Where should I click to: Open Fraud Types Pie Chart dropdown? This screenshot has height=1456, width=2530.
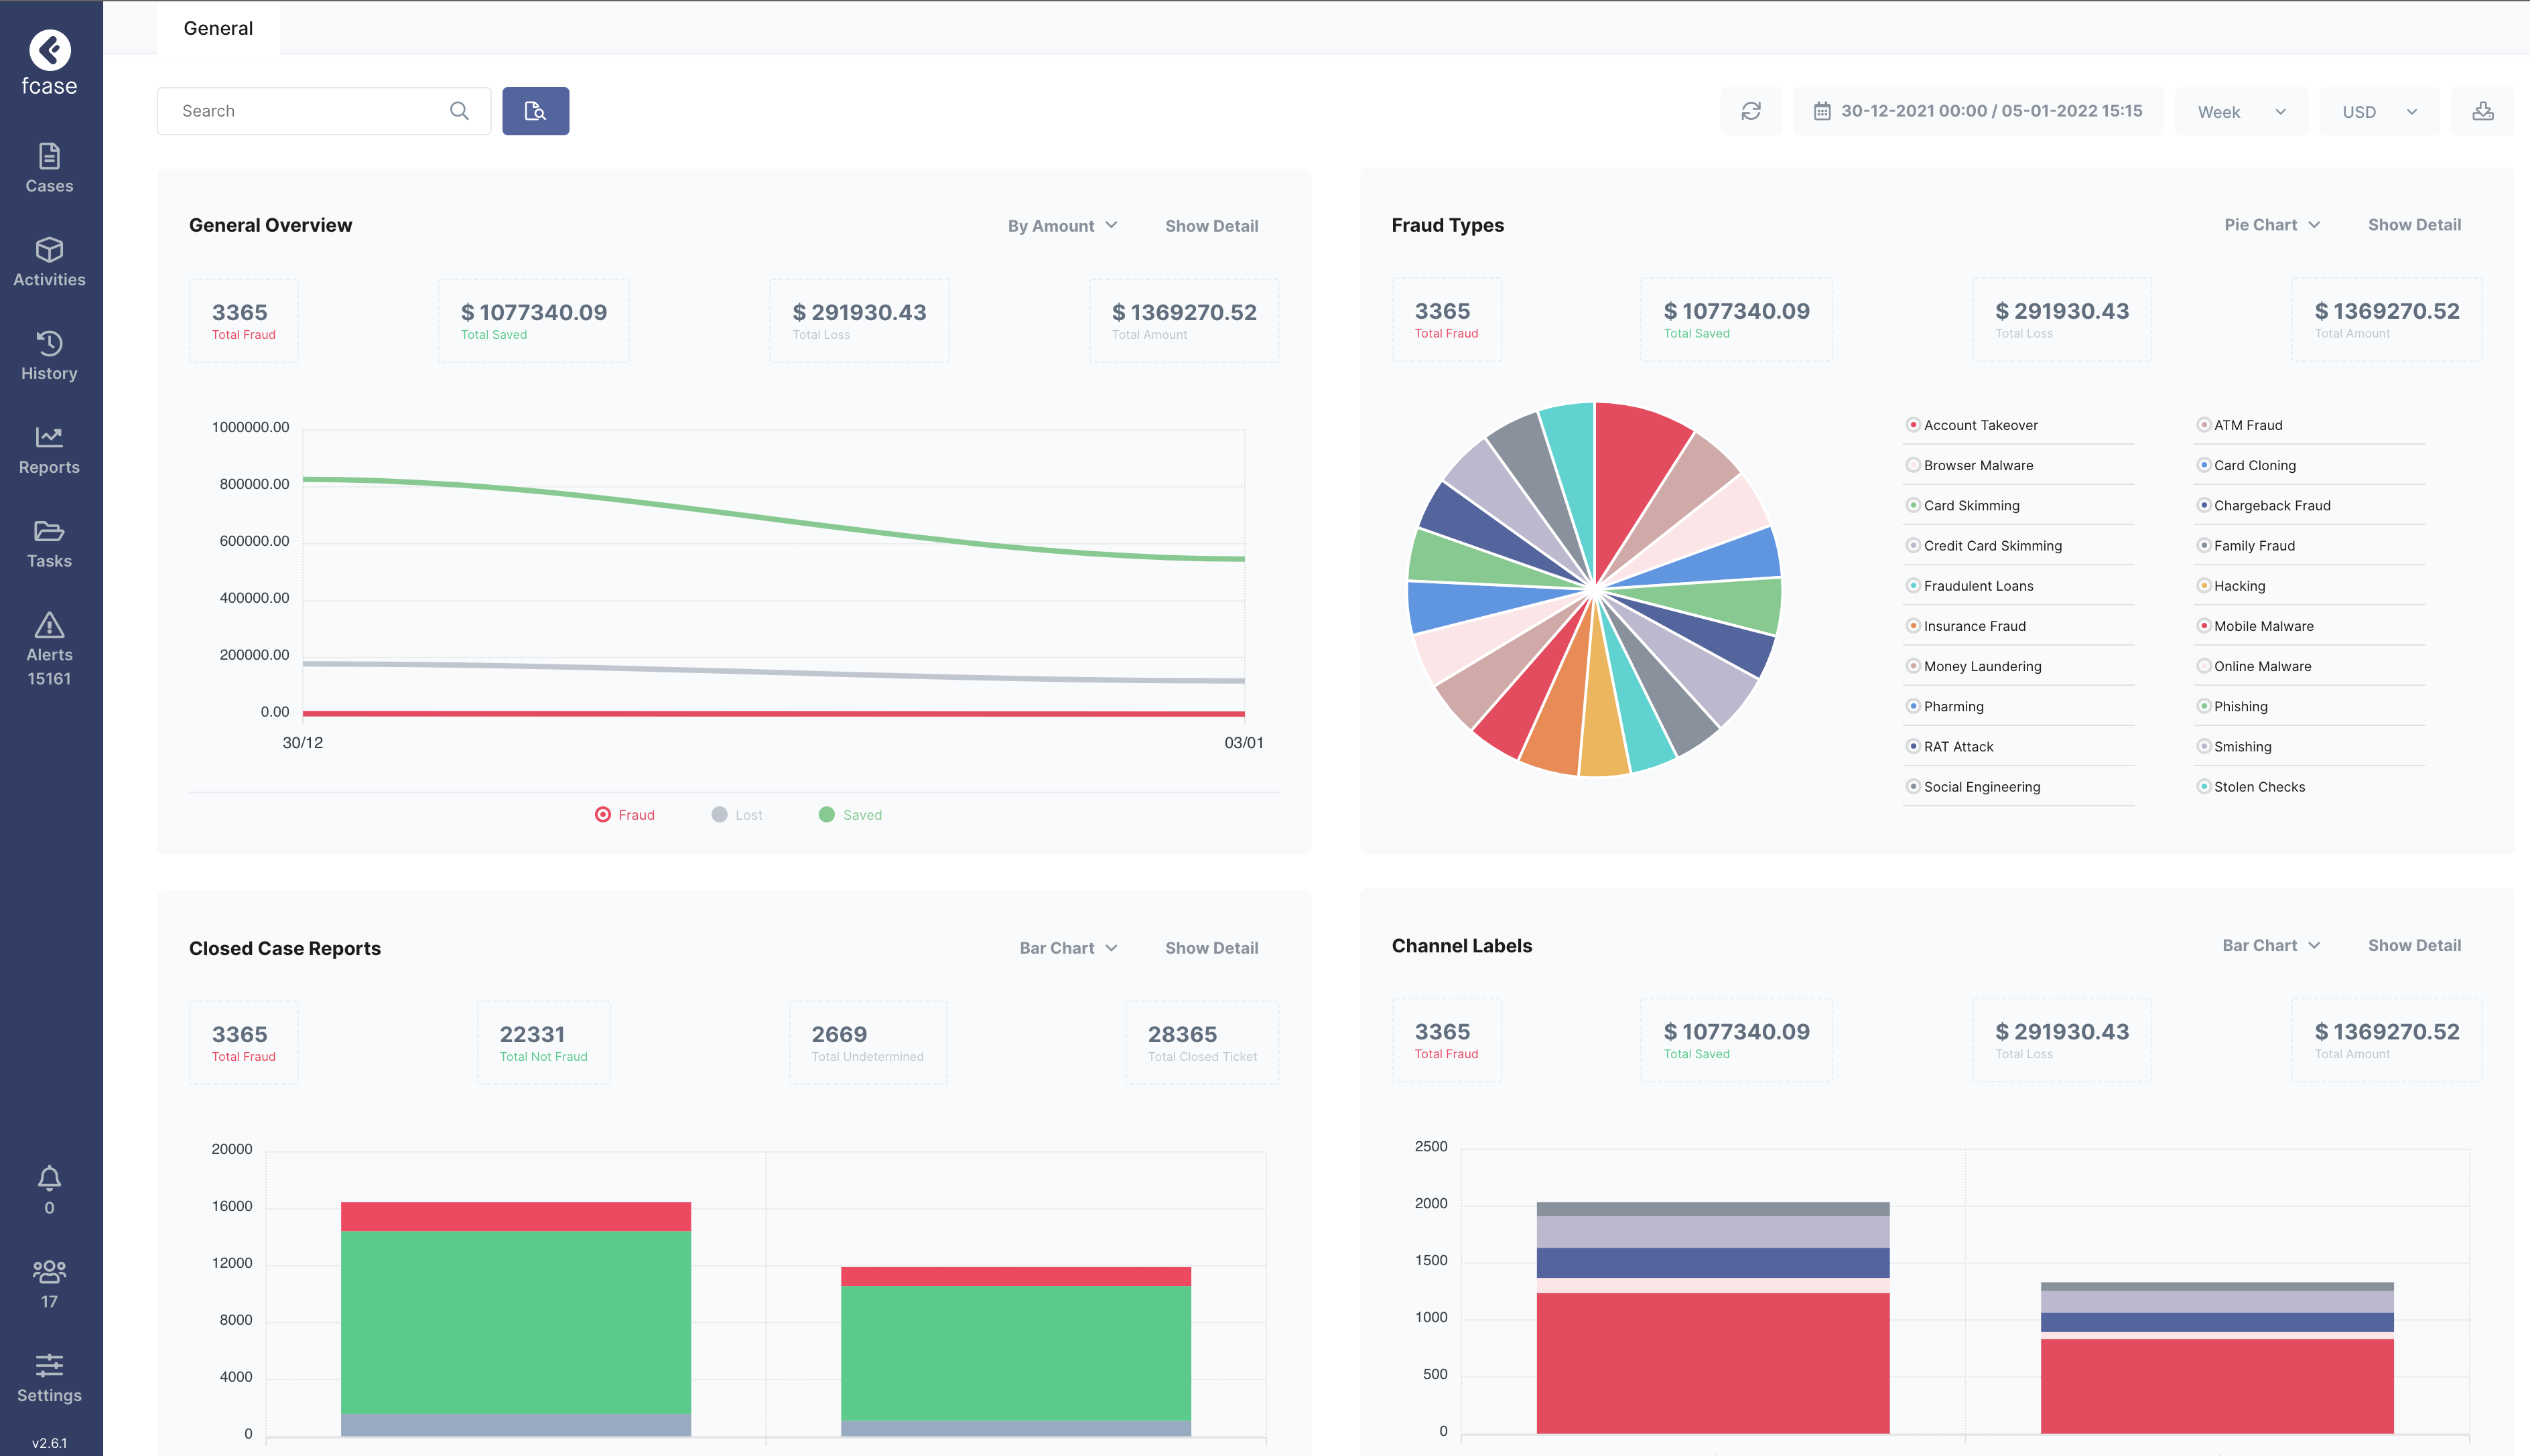click(2272, 225)
